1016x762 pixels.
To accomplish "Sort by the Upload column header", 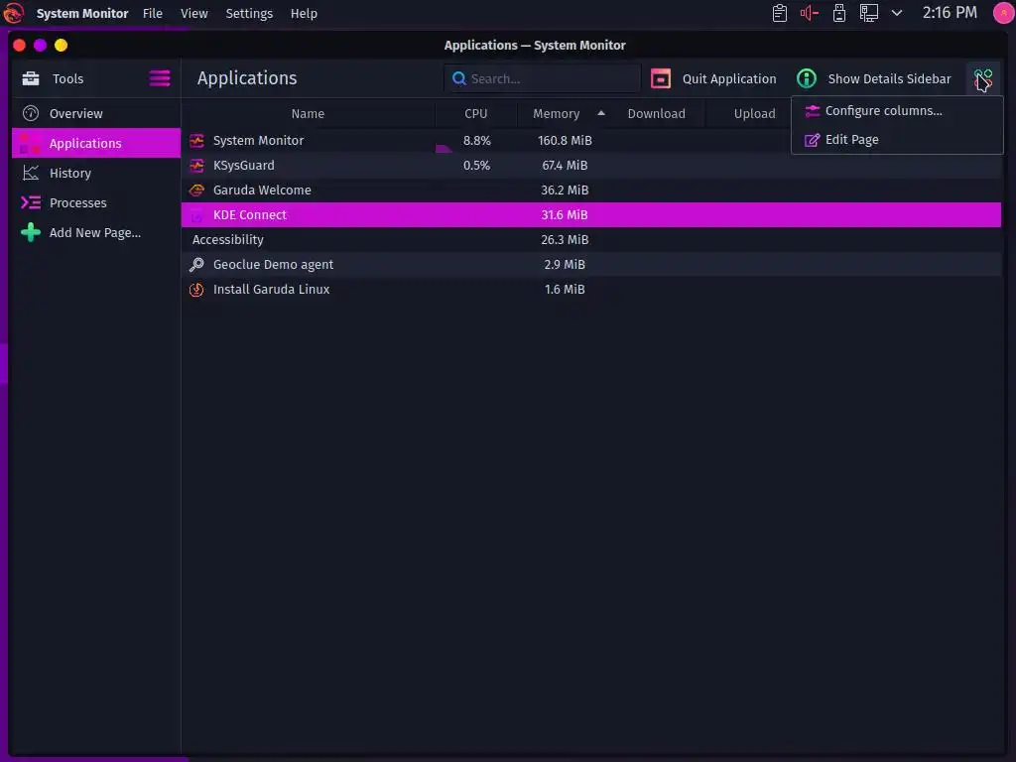I will pos(754,113).
